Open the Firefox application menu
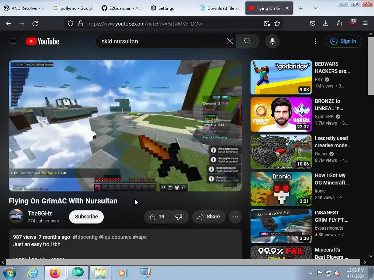The height and width of the screenshot is (280, 374). click(365, 24)
